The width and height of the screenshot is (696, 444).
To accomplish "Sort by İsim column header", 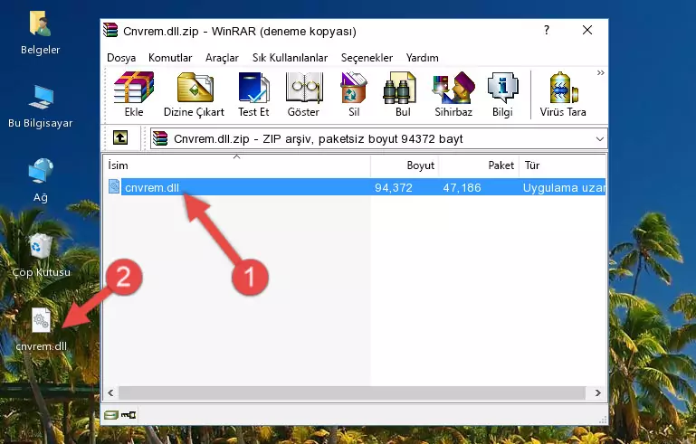I will (x=237, y=165).
